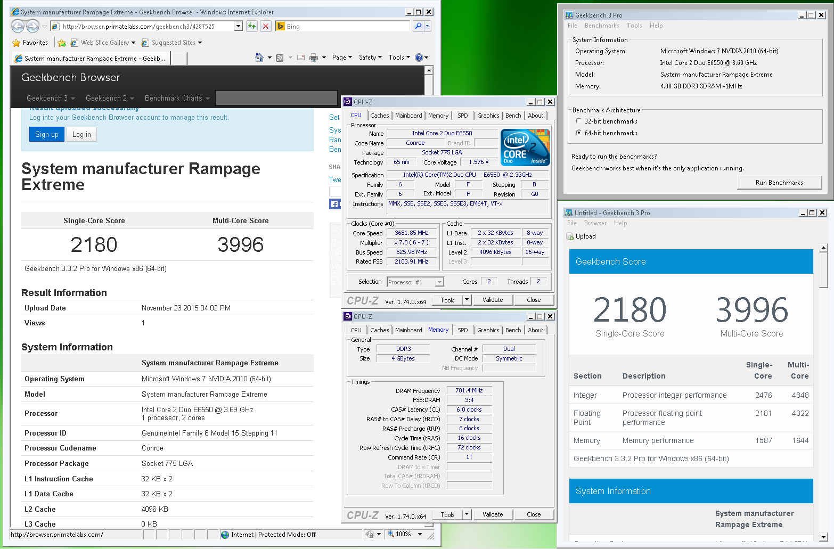The image size is (834, 549).
Task: Open Tools dropdown arrow in top CPU-Z
Action: point(467,300)
